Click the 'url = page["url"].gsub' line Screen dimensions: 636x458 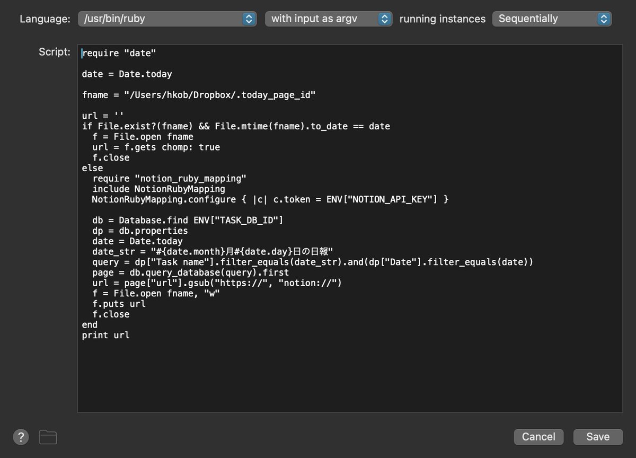pyautogui.click(x=217, y=283)
